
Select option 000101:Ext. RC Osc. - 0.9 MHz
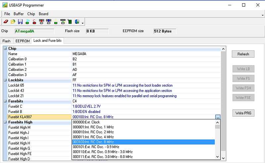(x=143, y=147)
